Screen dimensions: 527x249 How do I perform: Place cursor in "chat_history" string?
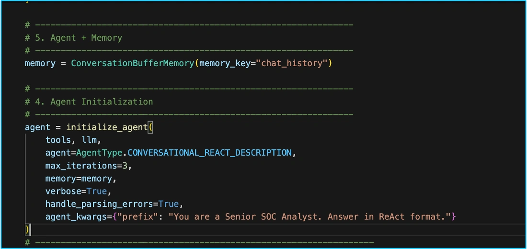292,63
